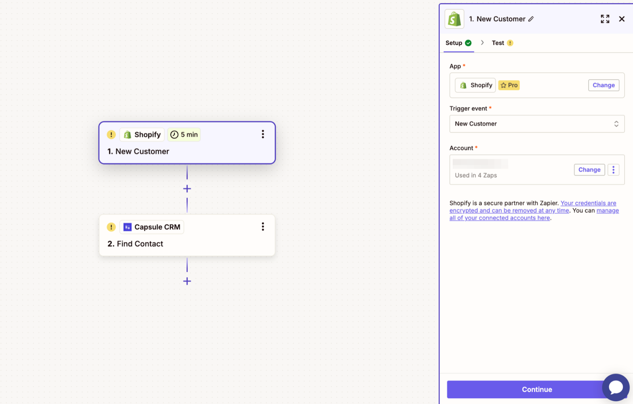Click the Shopify logo in panel header
The height and width of the screenshot is (404, 633).
click(x=454, y=19)
